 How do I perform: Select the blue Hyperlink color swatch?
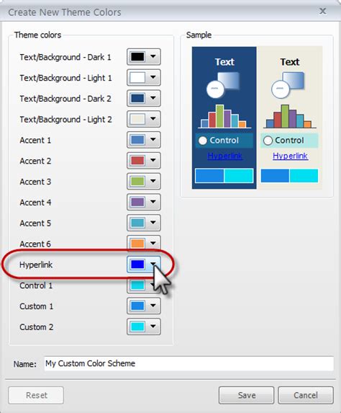(137, 265)
